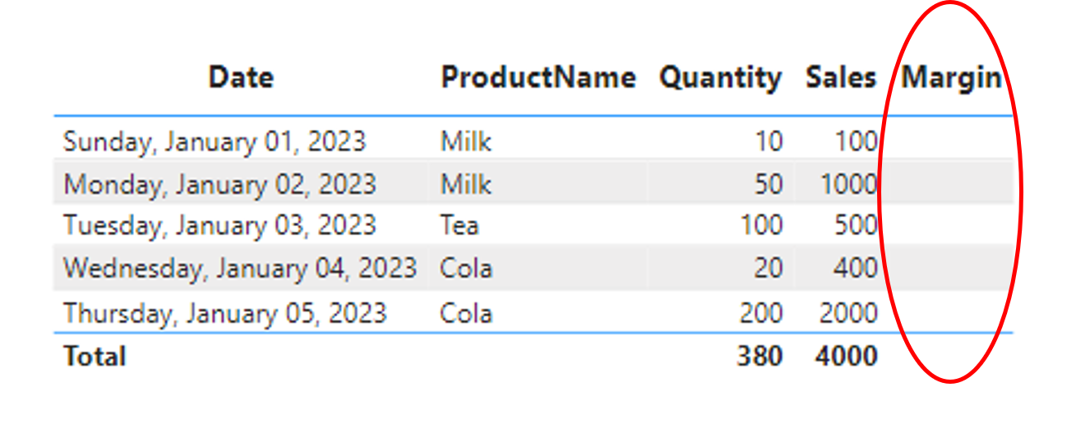The image size is (1076, 438).
Task: Click the Wednesday, January 04, 2023 date cell
Action: tap(240, 268)
